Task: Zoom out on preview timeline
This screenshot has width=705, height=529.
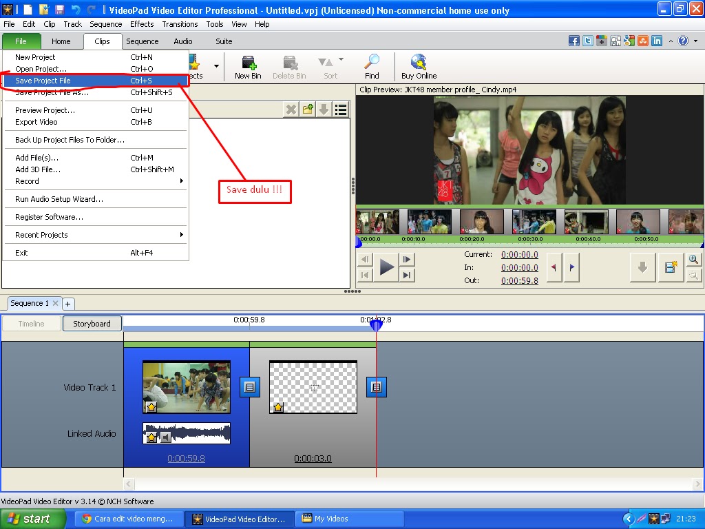Action: [694, 275]
